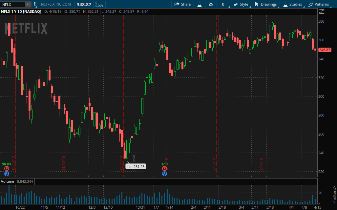Click the R: 9.94 range value
This screenshot has height=210, width=337.
point(143,11)
